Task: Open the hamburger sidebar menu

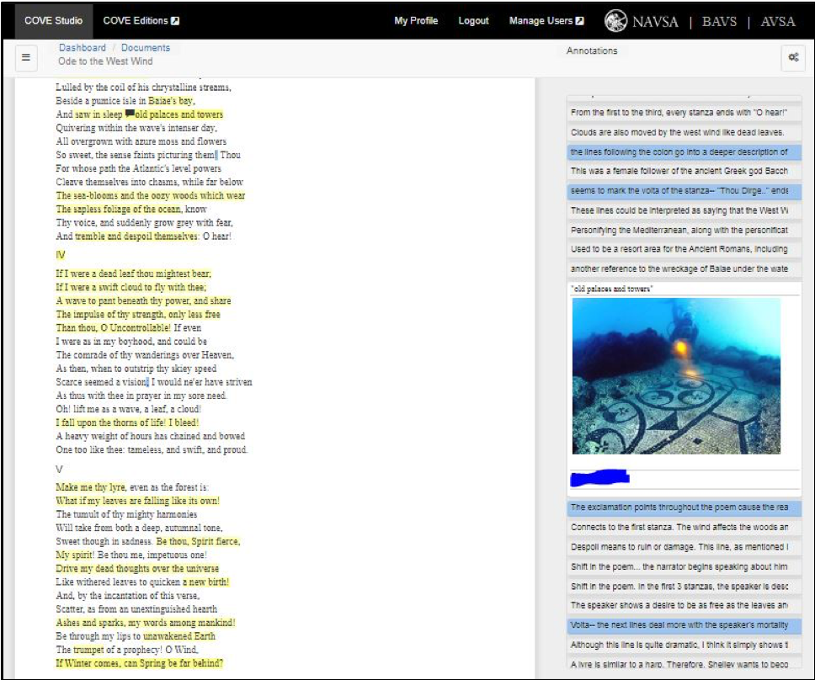Action: (x=25, y=57)
